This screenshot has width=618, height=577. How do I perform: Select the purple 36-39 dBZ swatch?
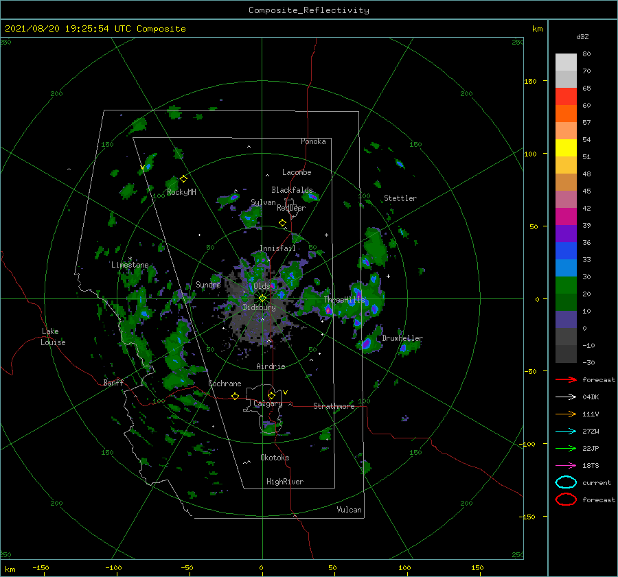566,234
